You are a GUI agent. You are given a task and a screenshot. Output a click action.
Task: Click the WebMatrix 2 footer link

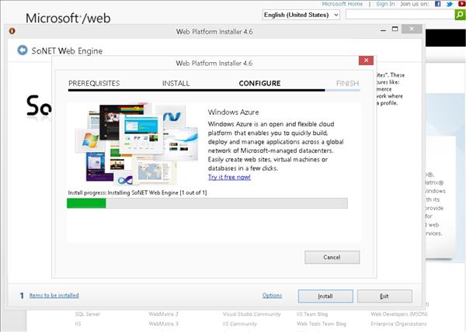163,314
